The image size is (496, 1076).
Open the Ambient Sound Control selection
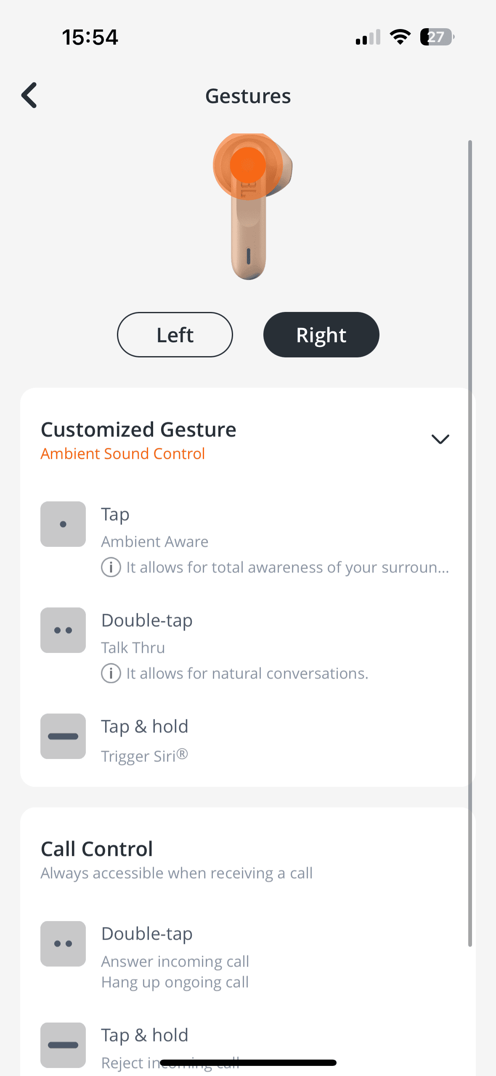(123, 454)
